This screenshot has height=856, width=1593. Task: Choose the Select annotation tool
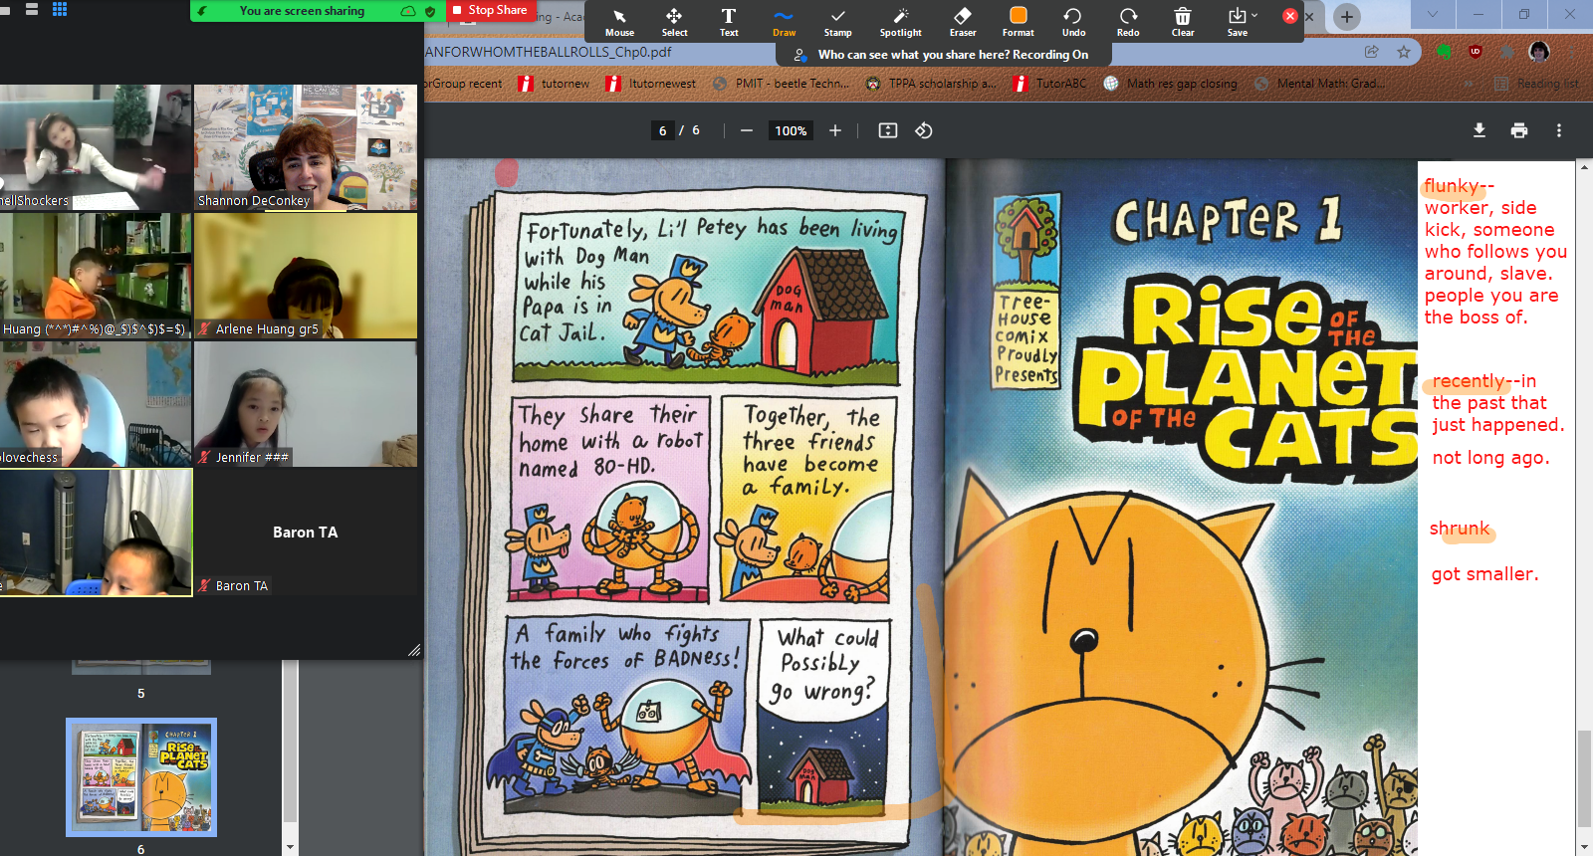[x=674, y=22]
